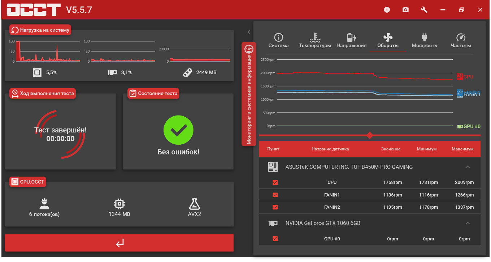
Task: Click the diamond handle on graph divider
Action: [x=370, y=135]
